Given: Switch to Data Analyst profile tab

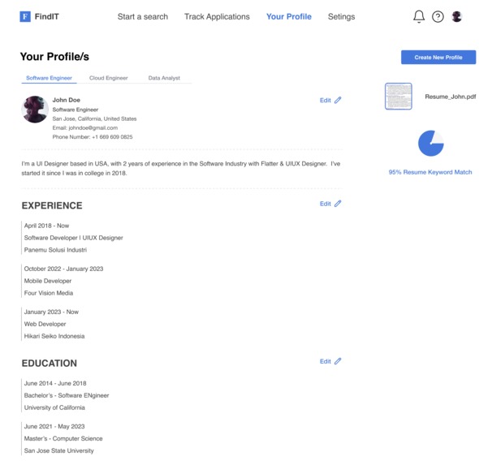Looking at the screenshot, I should point(164,78).
